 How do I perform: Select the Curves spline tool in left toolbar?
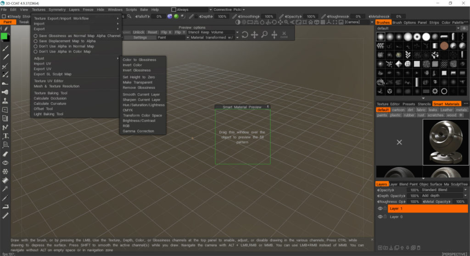5,128
